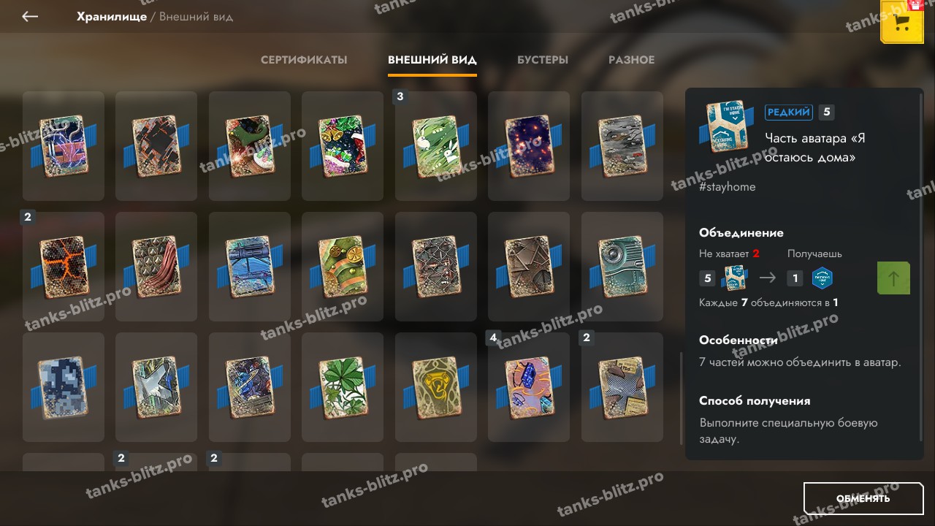The height and width of the screenshot is (526, 935).
Task: Go back using the arrow icon
Action: (30, 16)
